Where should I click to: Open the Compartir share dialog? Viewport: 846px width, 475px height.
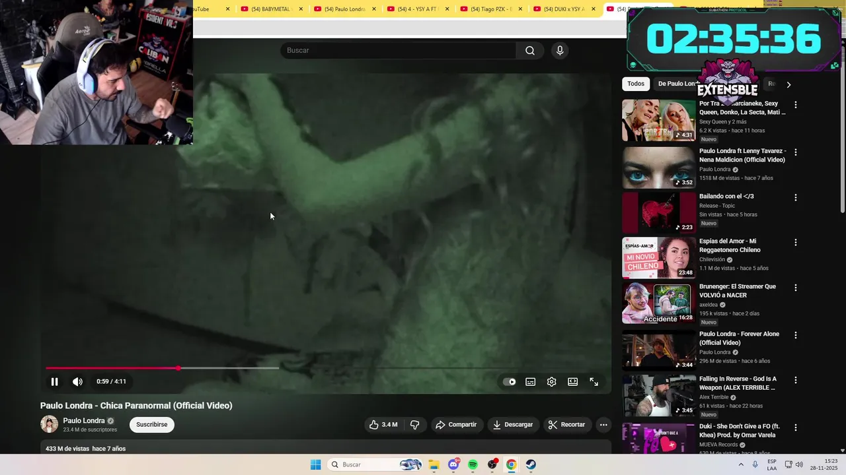coord(455,425)
